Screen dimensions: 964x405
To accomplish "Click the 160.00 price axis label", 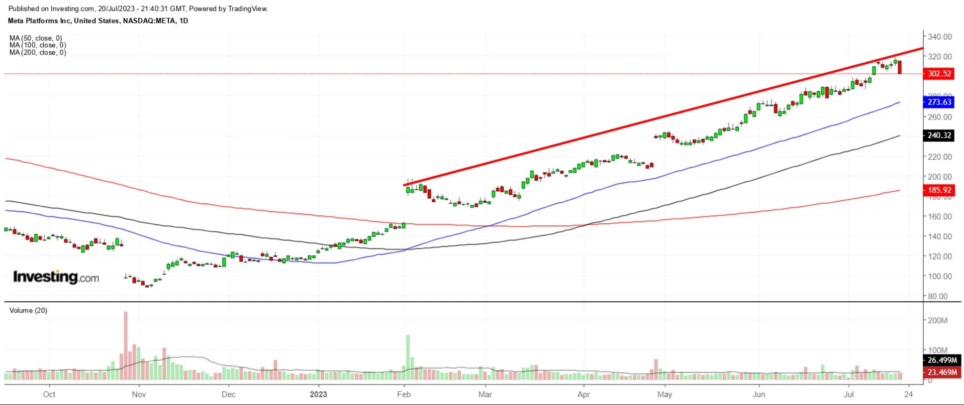I will coord(939,216).
